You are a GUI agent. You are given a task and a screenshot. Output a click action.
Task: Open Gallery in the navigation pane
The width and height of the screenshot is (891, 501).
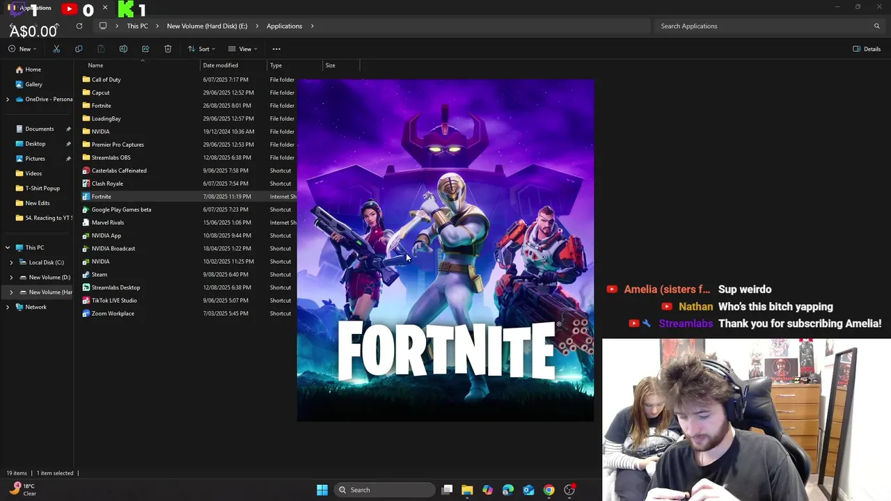tap(33, 84)
